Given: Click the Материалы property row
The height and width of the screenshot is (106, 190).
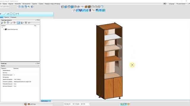Looking at the screenshot, I should (20, 77).
